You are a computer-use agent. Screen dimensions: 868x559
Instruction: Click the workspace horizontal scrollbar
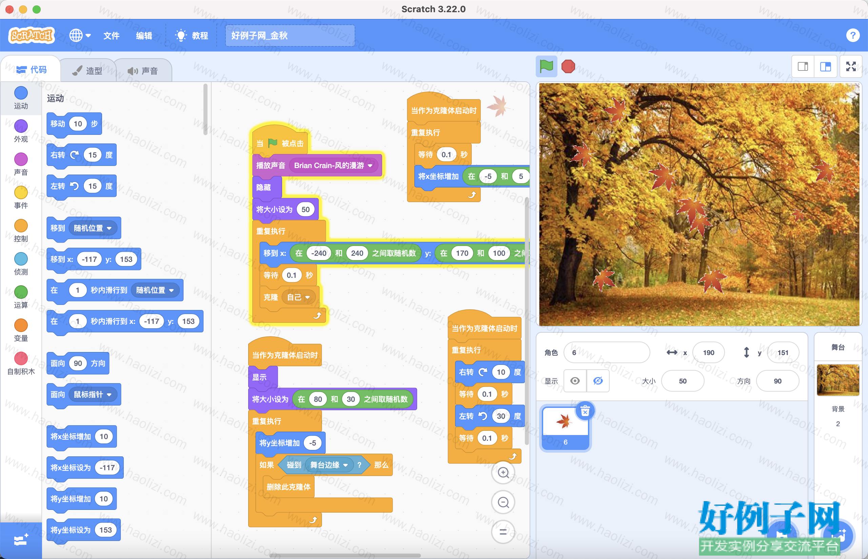tap(345, 555)
